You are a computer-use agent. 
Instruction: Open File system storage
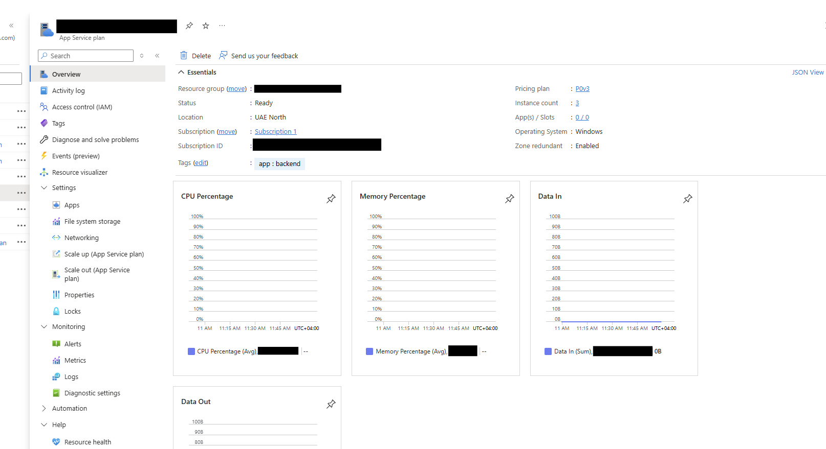click(92, 221)
